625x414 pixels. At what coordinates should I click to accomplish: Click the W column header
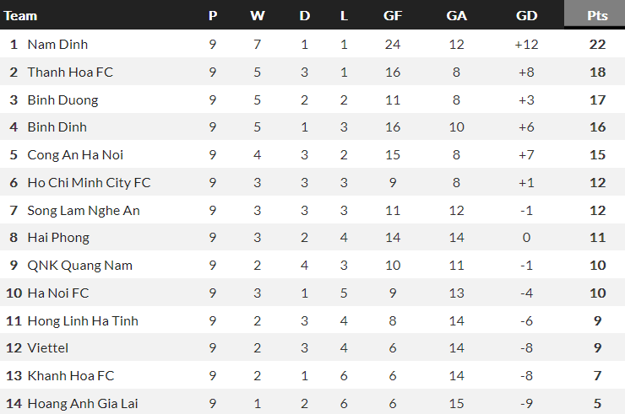(x=258, y=15)
